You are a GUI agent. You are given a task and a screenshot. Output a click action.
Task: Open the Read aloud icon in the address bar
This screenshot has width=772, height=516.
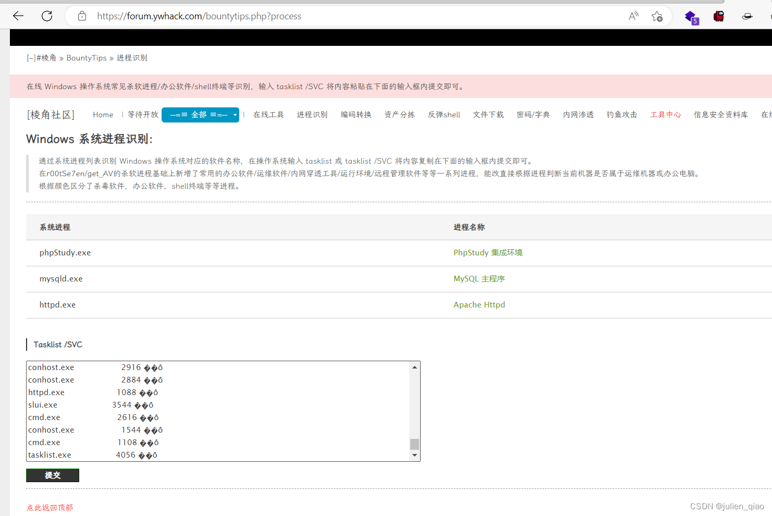pos(633,16)
